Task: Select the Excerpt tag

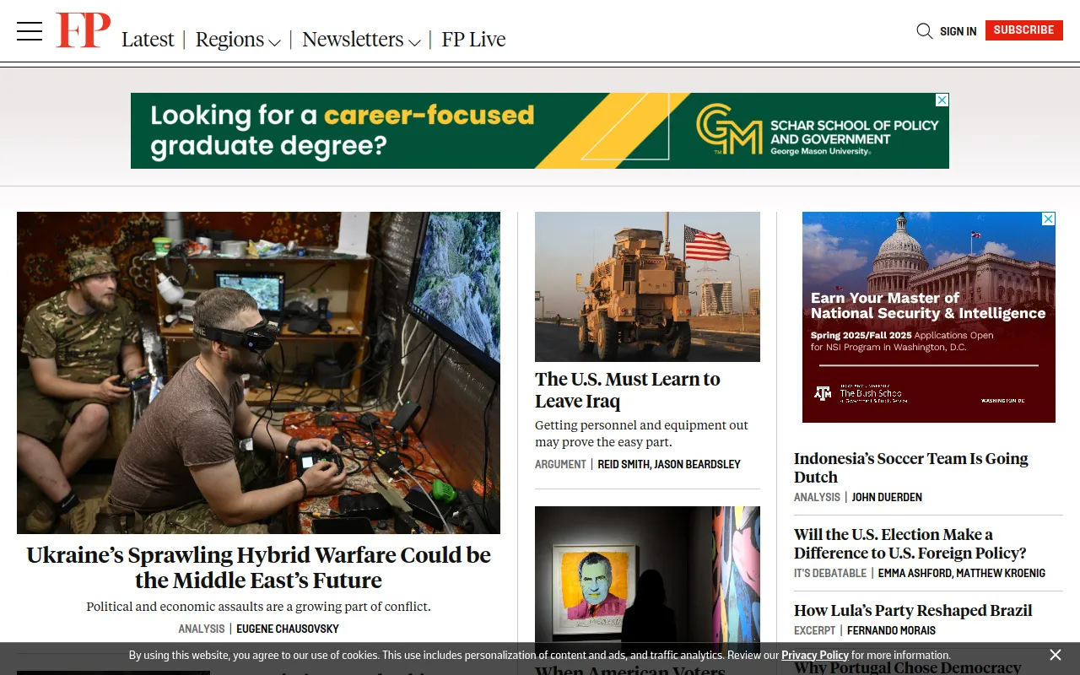Action: click(x=815, y=630)
